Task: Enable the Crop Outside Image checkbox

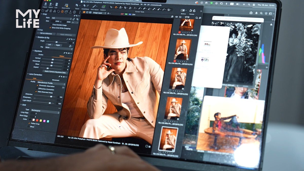Action: click(x=51, y=25)
